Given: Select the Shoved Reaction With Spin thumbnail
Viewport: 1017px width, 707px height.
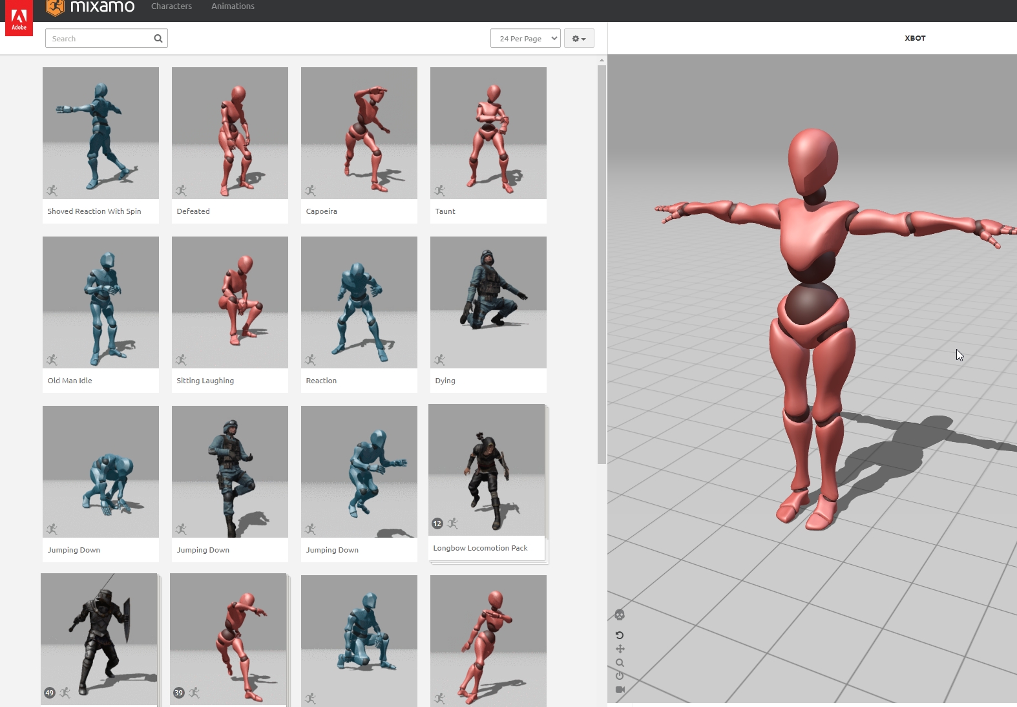Looking at the screenshot, I should pyautogui.click(x=101, y=133).
